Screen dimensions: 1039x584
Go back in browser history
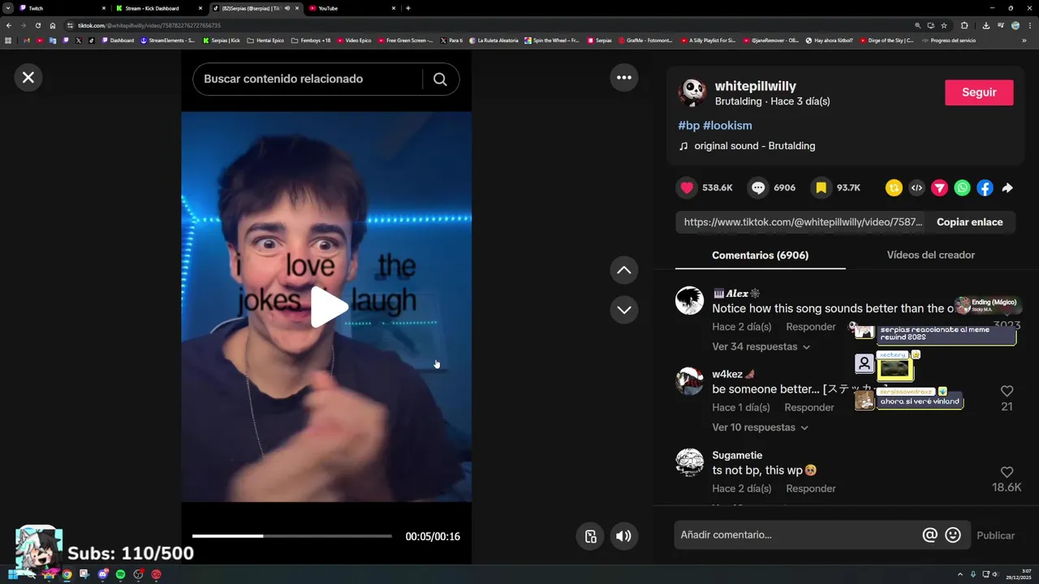(x=8, y=25)
